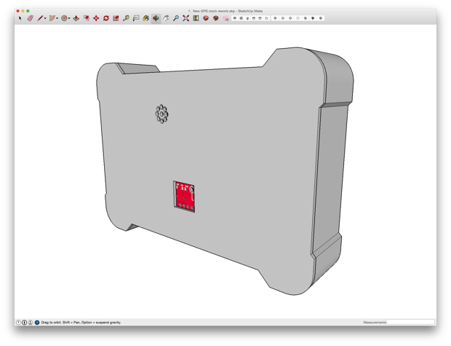Switch to Iso view
Screen dimensions: 451x346
click(x=235, y=18)
